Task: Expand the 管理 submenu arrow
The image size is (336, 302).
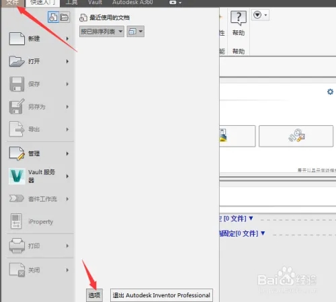Action: tap(67, 153)
